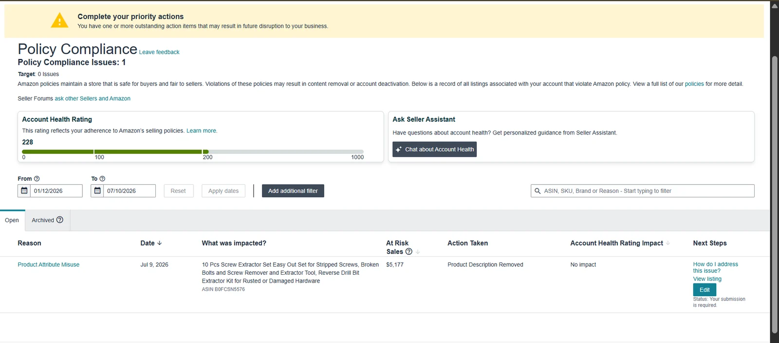Click the 228 rating value

coord(28,142)
